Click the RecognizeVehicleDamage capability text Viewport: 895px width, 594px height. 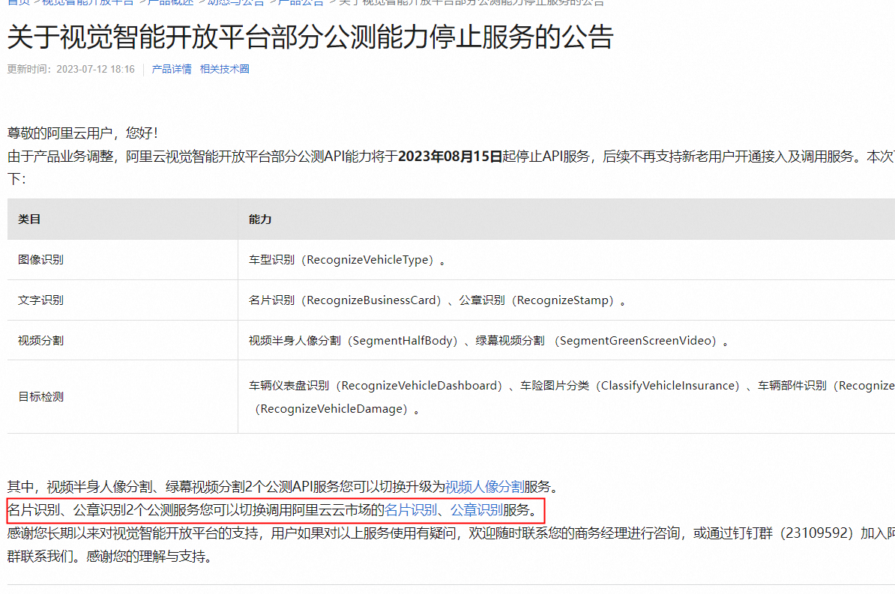coord(331,408)
